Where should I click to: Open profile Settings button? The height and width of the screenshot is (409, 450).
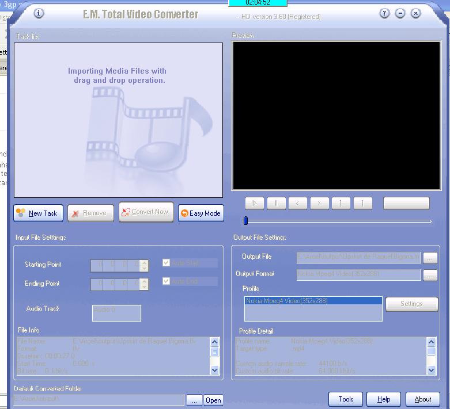[x=412, y=304]
